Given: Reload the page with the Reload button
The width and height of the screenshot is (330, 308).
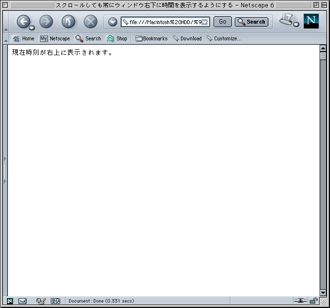Looking at the screenshot, I should click(x=69, y=22).
